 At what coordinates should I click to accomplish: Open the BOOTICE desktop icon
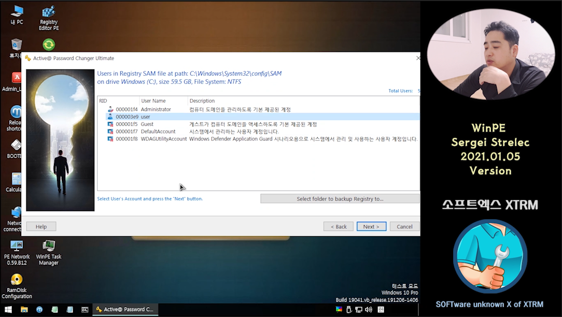pyautogui.click(x=15, y=149)
